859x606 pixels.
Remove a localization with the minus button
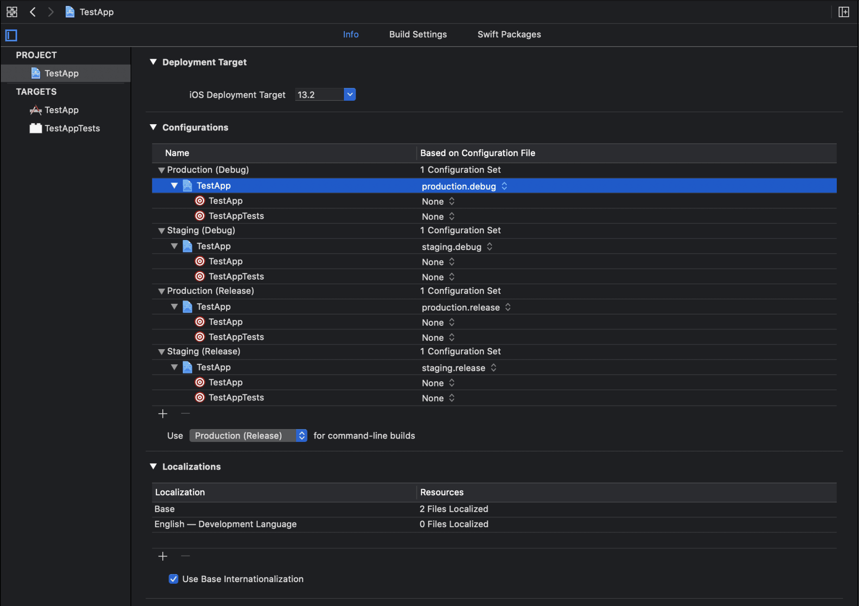185,556
